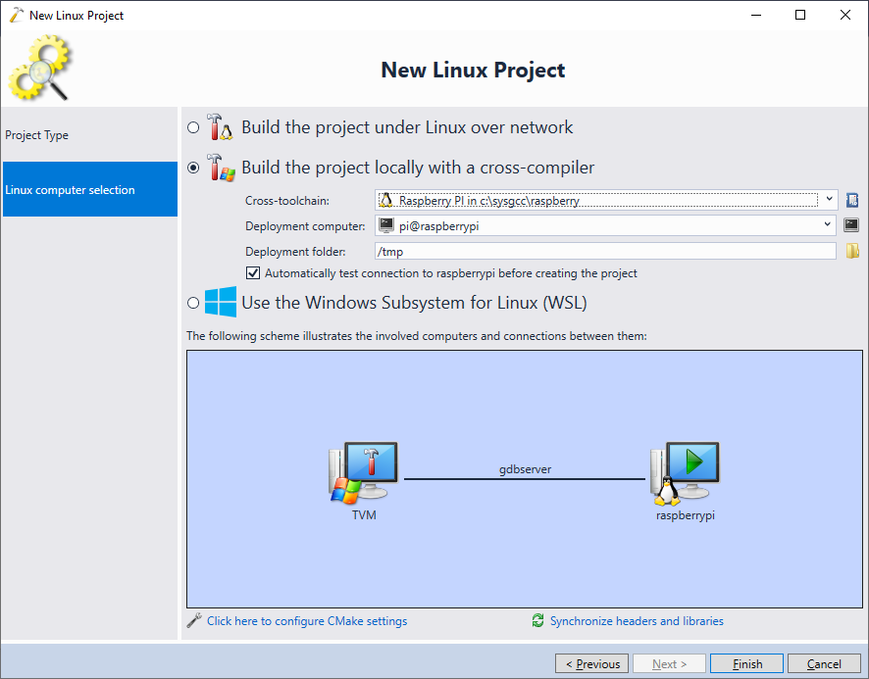
Task: Close the New Linux Project window
Action: pos(845,15)
